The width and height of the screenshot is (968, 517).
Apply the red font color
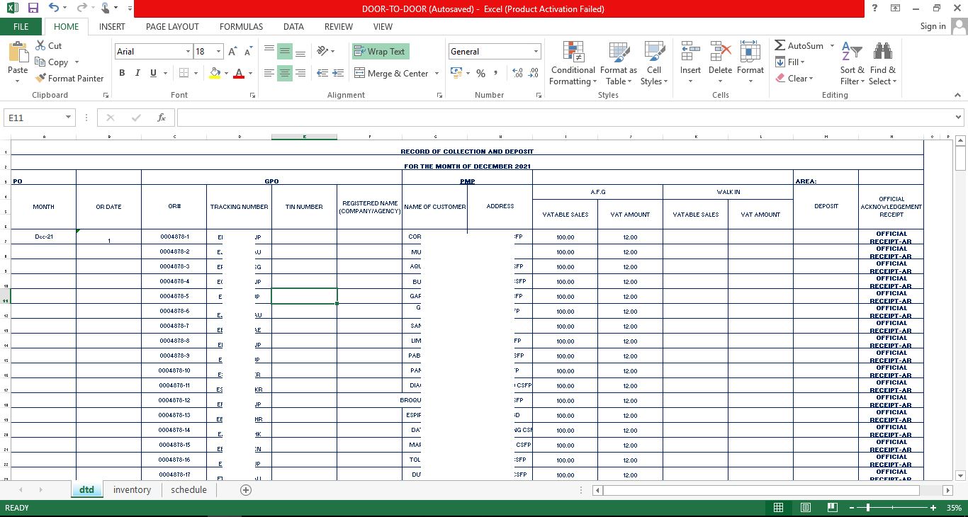pyautogui.click(x=239, y=73)
